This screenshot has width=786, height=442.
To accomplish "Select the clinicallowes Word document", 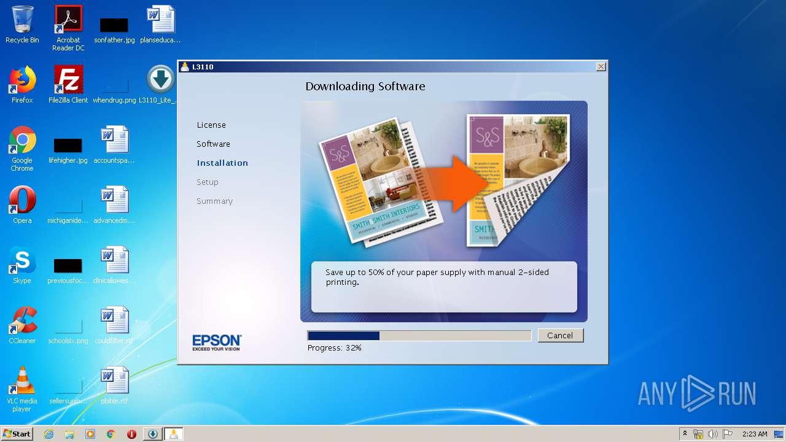I will (x=114, y=265).
